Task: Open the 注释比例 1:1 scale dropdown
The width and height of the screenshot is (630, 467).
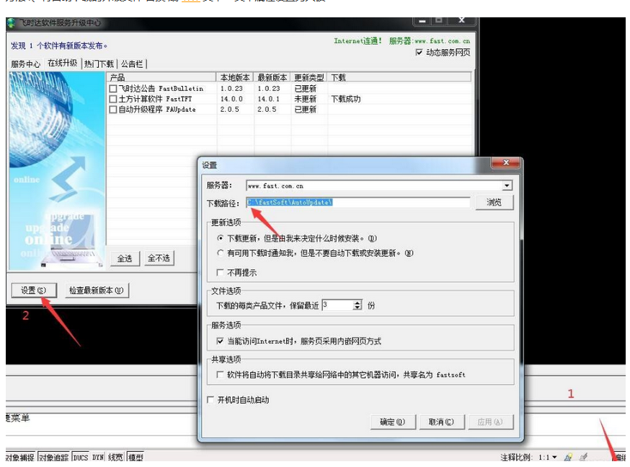Action: pyautogui.click(x=554, y=458)
